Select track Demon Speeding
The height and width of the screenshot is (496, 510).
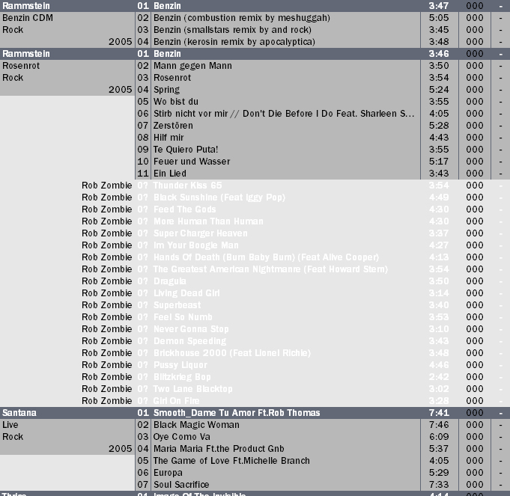[189, 341]
